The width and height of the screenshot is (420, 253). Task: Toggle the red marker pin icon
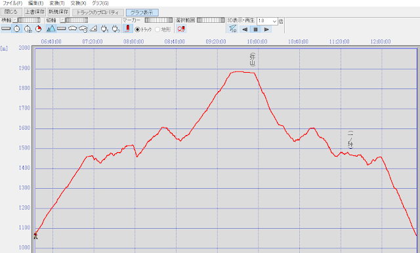click(128, 29)
